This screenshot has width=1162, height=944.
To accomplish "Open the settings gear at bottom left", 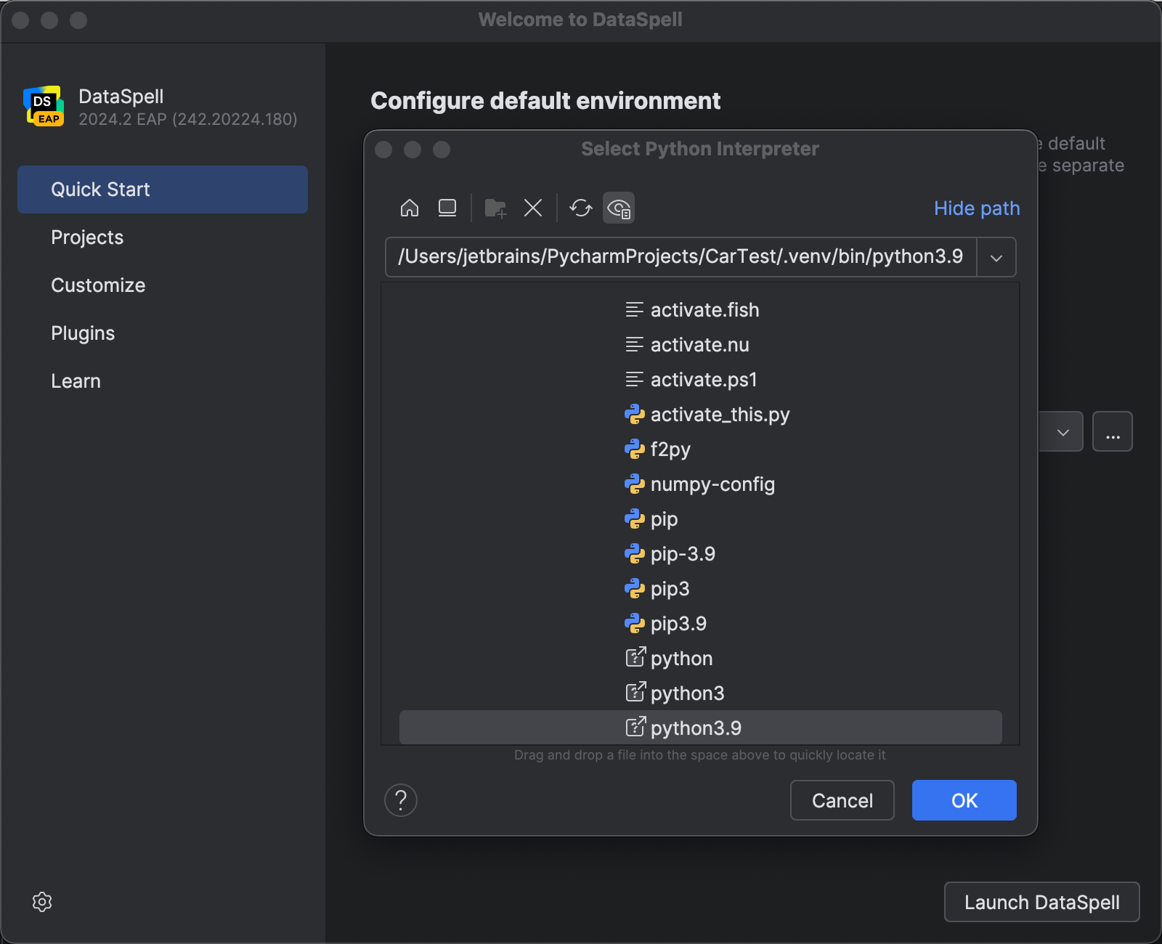I will pyautogui.click(x=42, y=902).
